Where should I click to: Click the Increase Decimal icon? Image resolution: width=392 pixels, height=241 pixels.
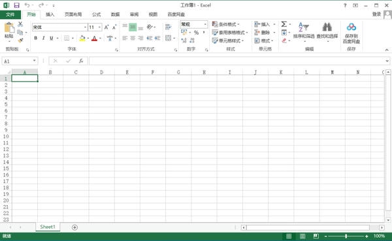point(184,40)
